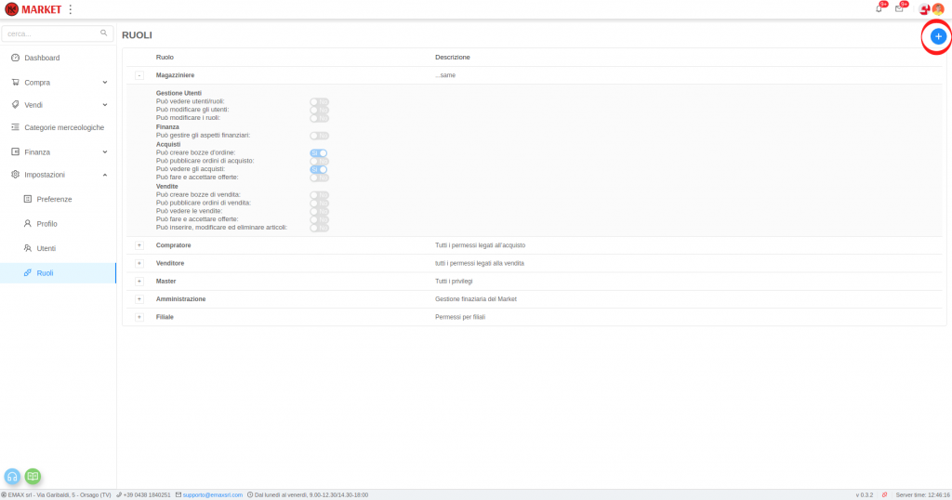
Task: Click the support@emaxsrl.com email link
Action: pyautogui.click(x=213, y=495)
